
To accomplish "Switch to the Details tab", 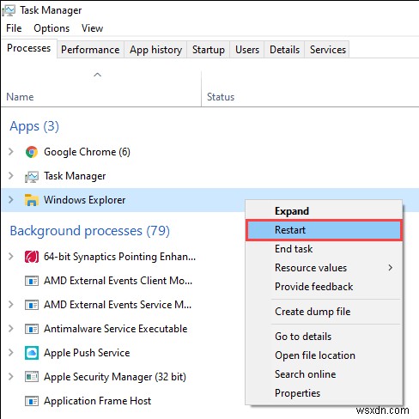I will point(284,50).
